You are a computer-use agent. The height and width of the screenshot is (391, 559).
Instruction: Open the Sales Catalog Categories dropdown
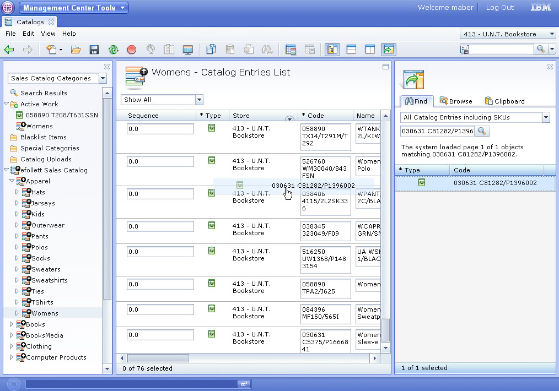(103, 79)
